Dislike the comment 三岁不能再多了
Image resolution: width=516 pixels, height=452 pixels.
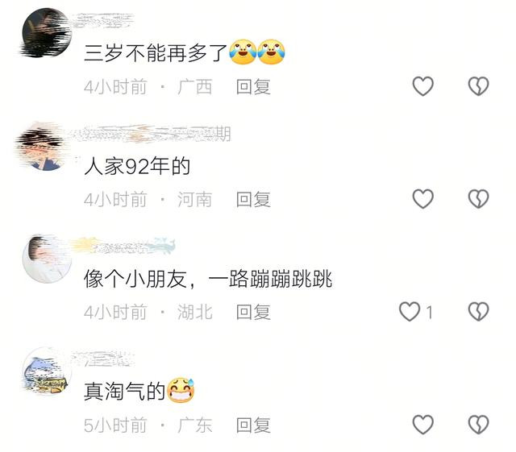[x=478, y=86]
